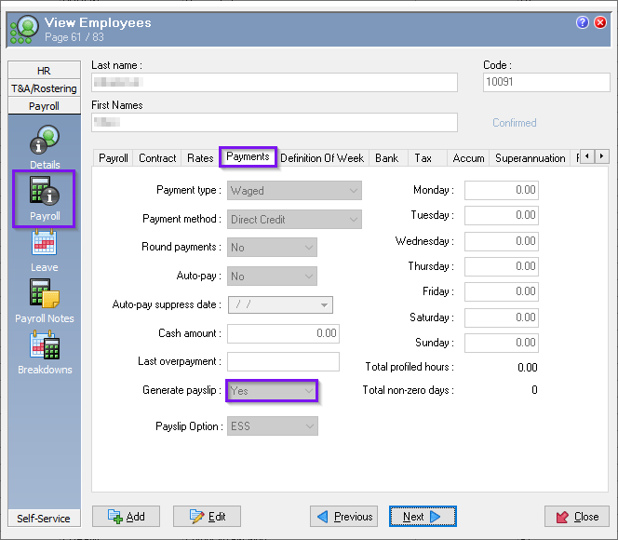Click the blue help question mark icon
618x540 pixels.
tap(582, 22)
